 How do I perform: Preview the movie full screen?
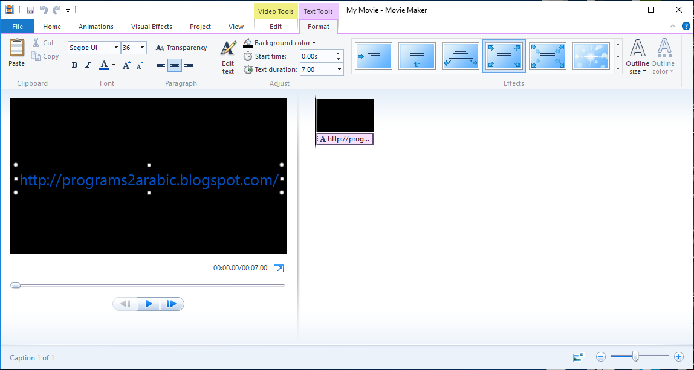279,268
